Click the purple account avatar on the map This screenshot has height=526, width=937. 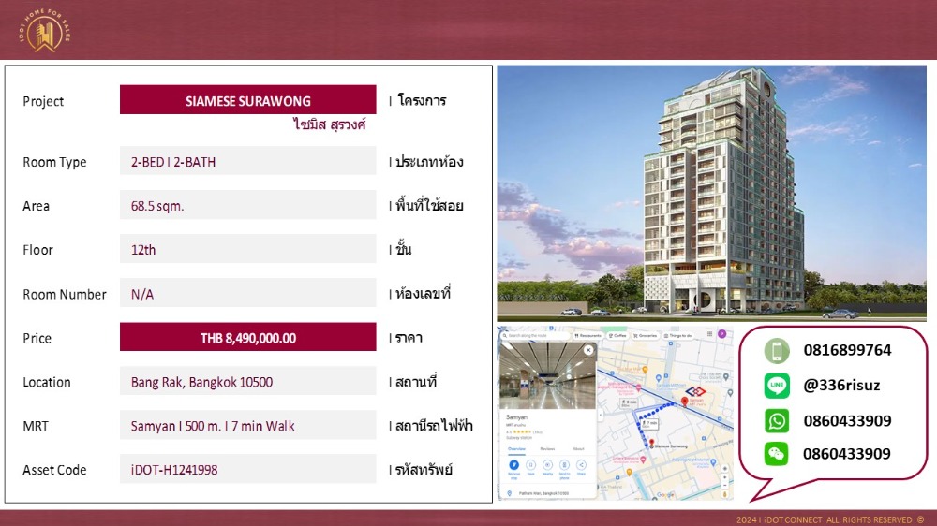tap(721, 334)
